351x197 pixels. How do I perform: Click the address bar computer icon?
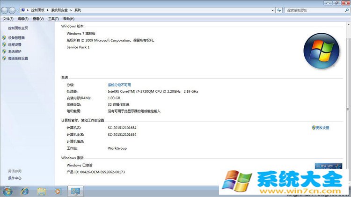click(22, 10)
